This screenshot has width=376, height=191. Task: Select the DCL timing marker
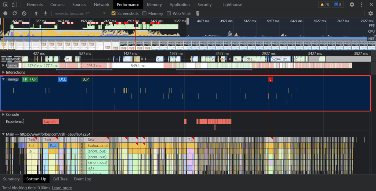(x=62, y=79)
